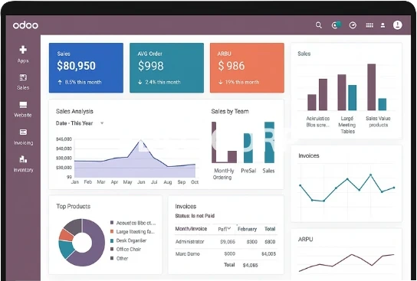
Task: Click the user avatar in top bar
Action: point(398,25)
